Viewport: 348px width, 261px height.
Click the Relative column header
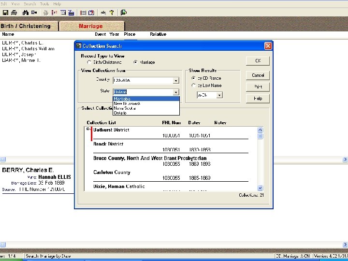click(x=158, y=34)
